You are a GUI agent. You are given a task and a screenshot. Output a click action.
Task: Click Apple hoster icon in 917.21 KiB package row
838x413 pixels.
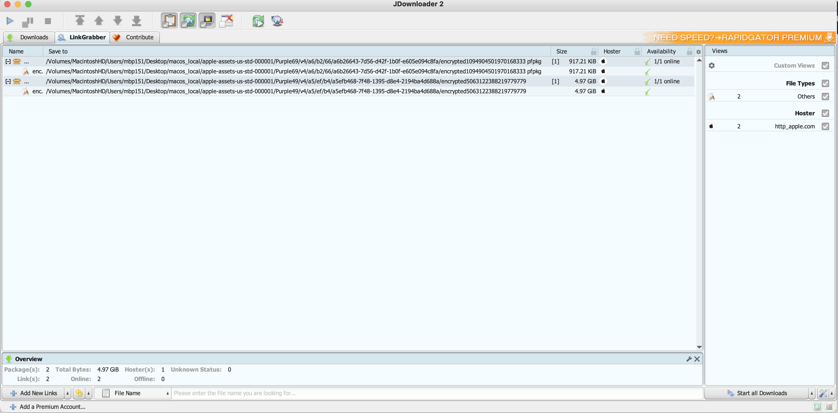pos(603,62)
